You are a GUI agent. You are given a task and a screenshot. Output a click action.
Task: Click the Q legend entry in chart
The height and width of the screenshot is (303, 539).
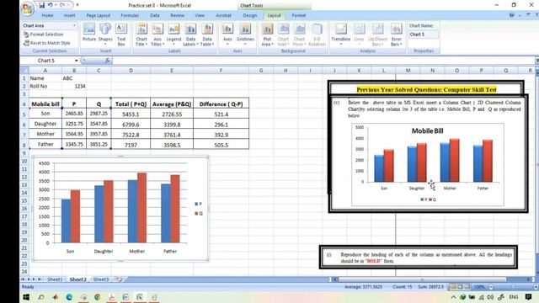point(199,214)
